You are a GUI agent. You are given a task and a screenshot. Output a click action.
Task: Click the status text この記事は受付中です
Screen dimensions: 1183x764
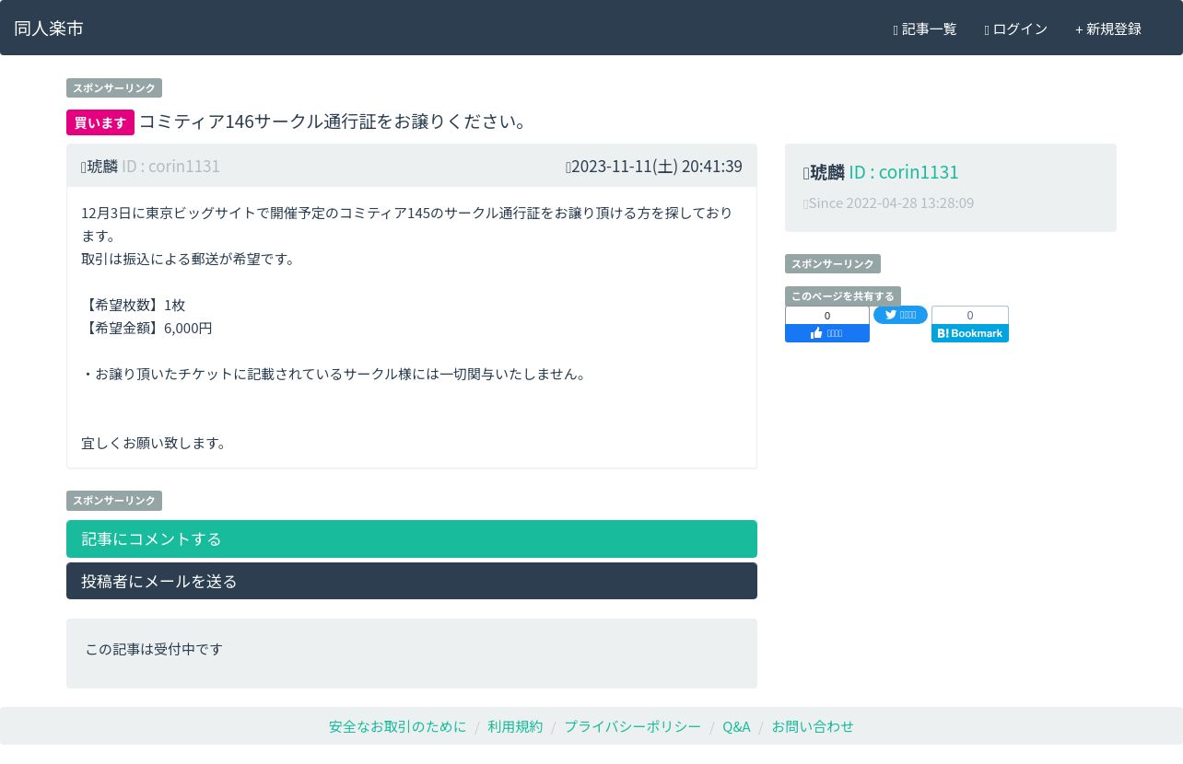click(x=154, y=649)
